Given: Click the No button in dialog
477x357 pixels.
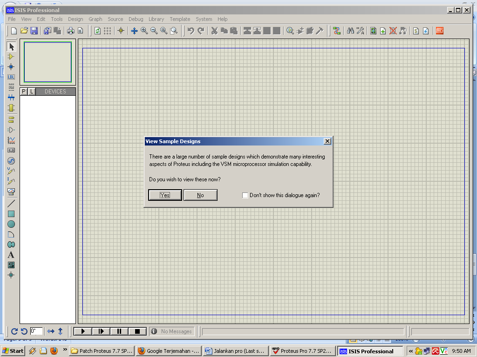Looking at the screenshot, I should [200, 195].
